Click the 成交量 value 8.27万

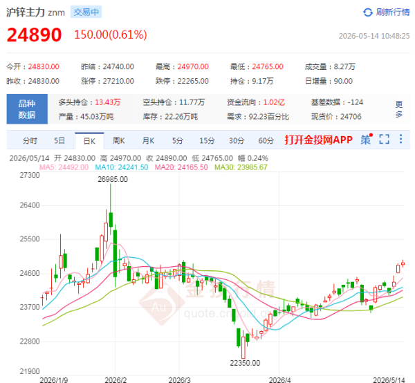click(344, 66)
